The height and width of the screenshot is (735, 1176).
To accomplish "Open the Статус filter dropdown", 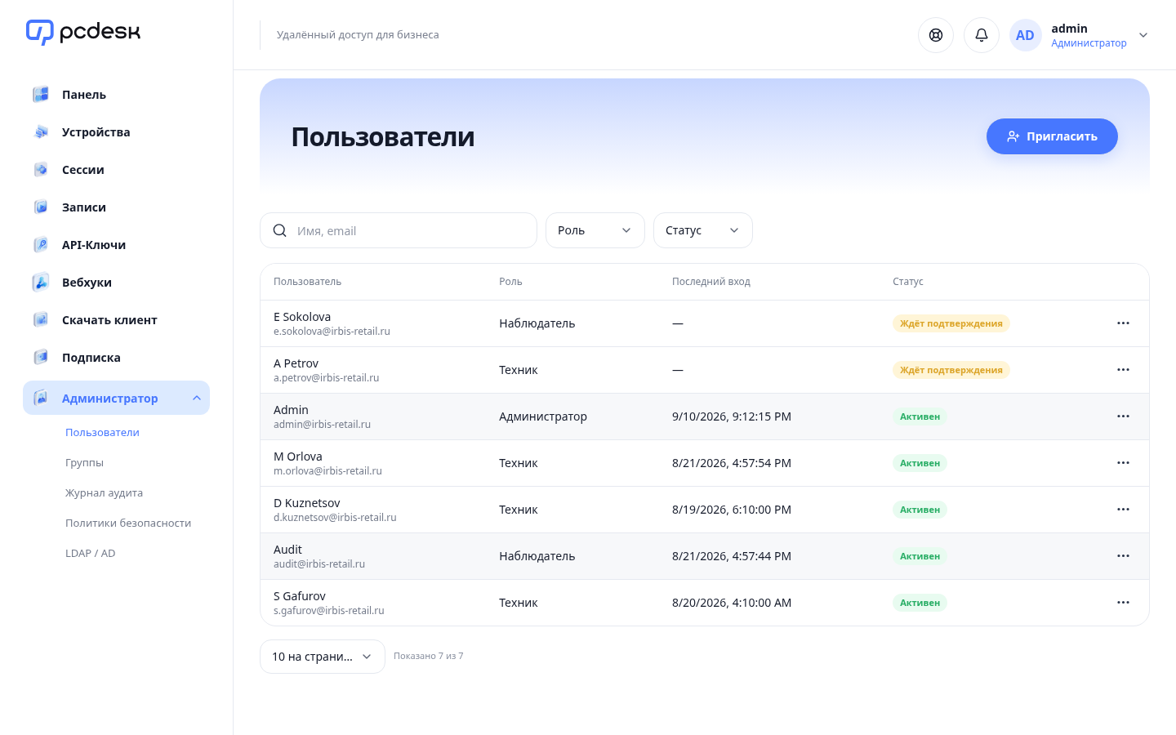I will tap(703, 230).
